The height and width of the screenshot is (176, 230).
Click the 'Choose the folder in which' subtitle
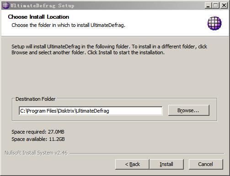click(68, 25)
